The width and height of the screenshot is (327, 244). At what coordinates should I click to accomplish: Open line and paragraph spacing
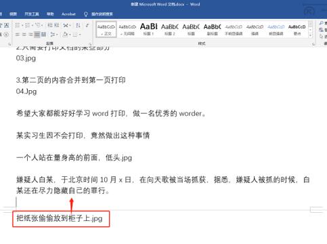[52, 35]
